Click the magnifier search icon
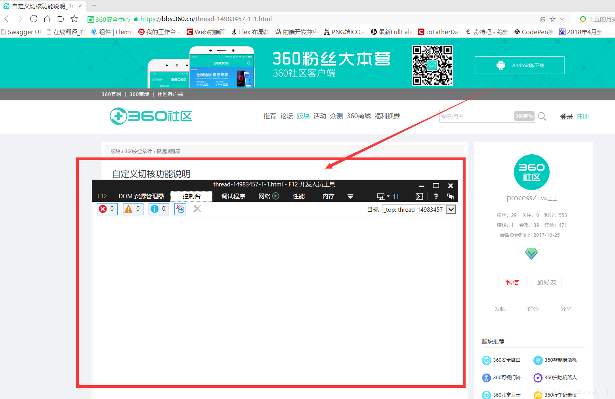 tap(542, 116)
